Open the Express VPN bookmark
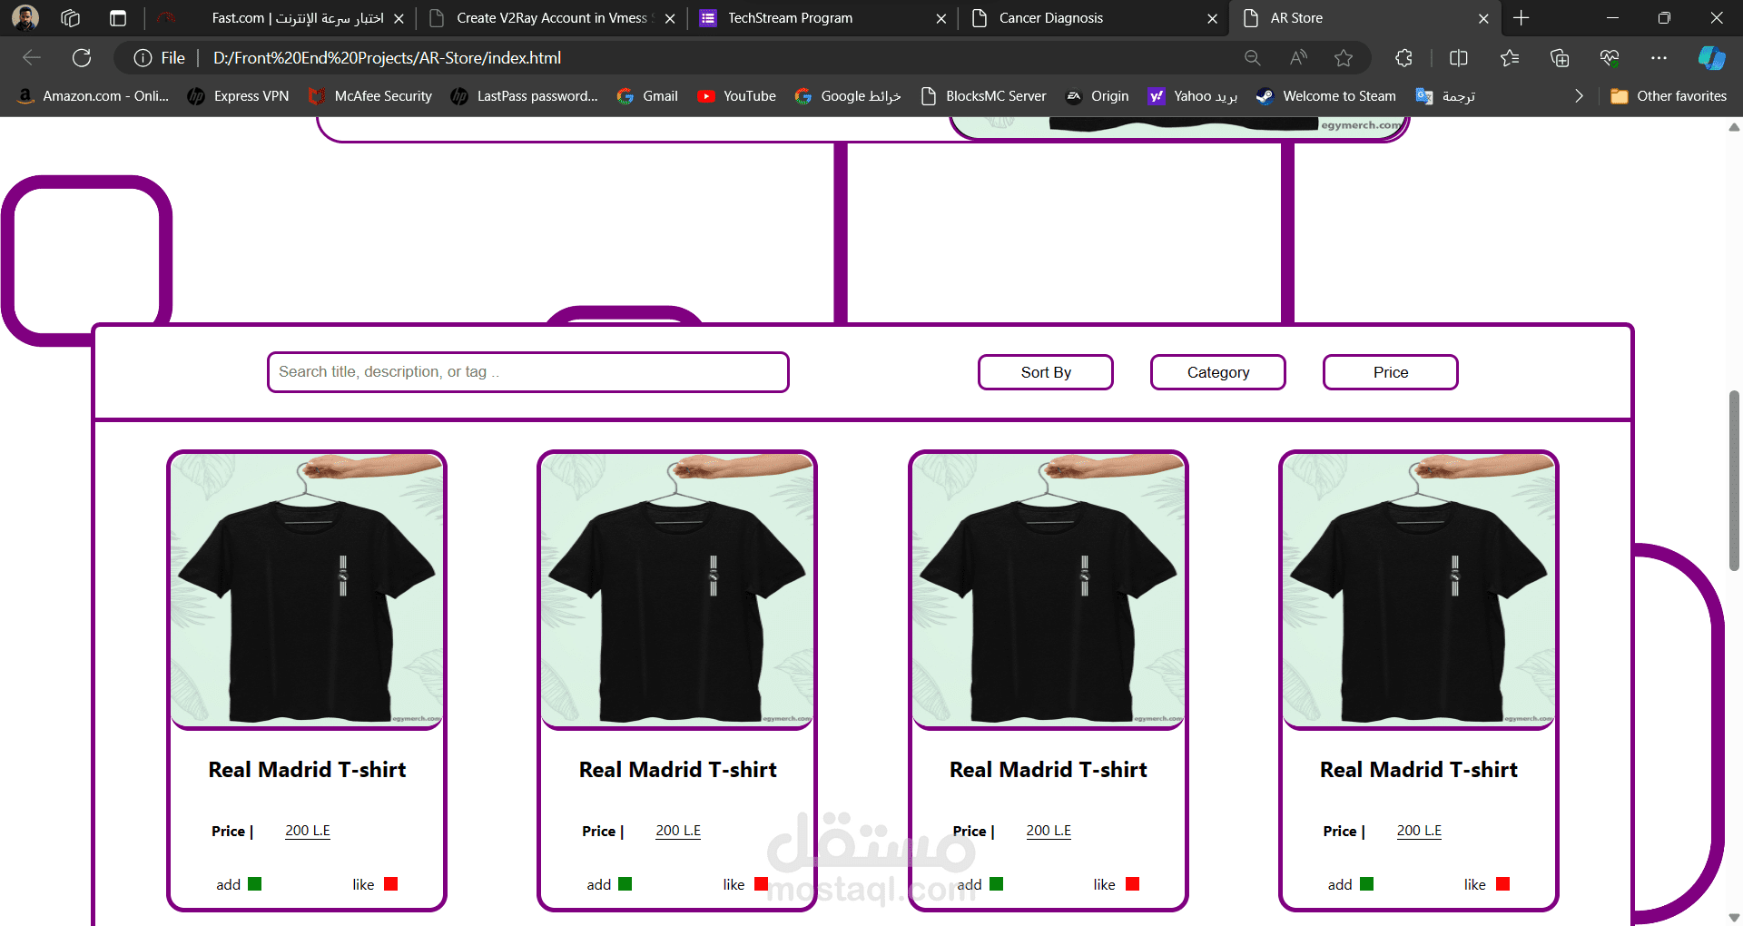 click(239, 96)
